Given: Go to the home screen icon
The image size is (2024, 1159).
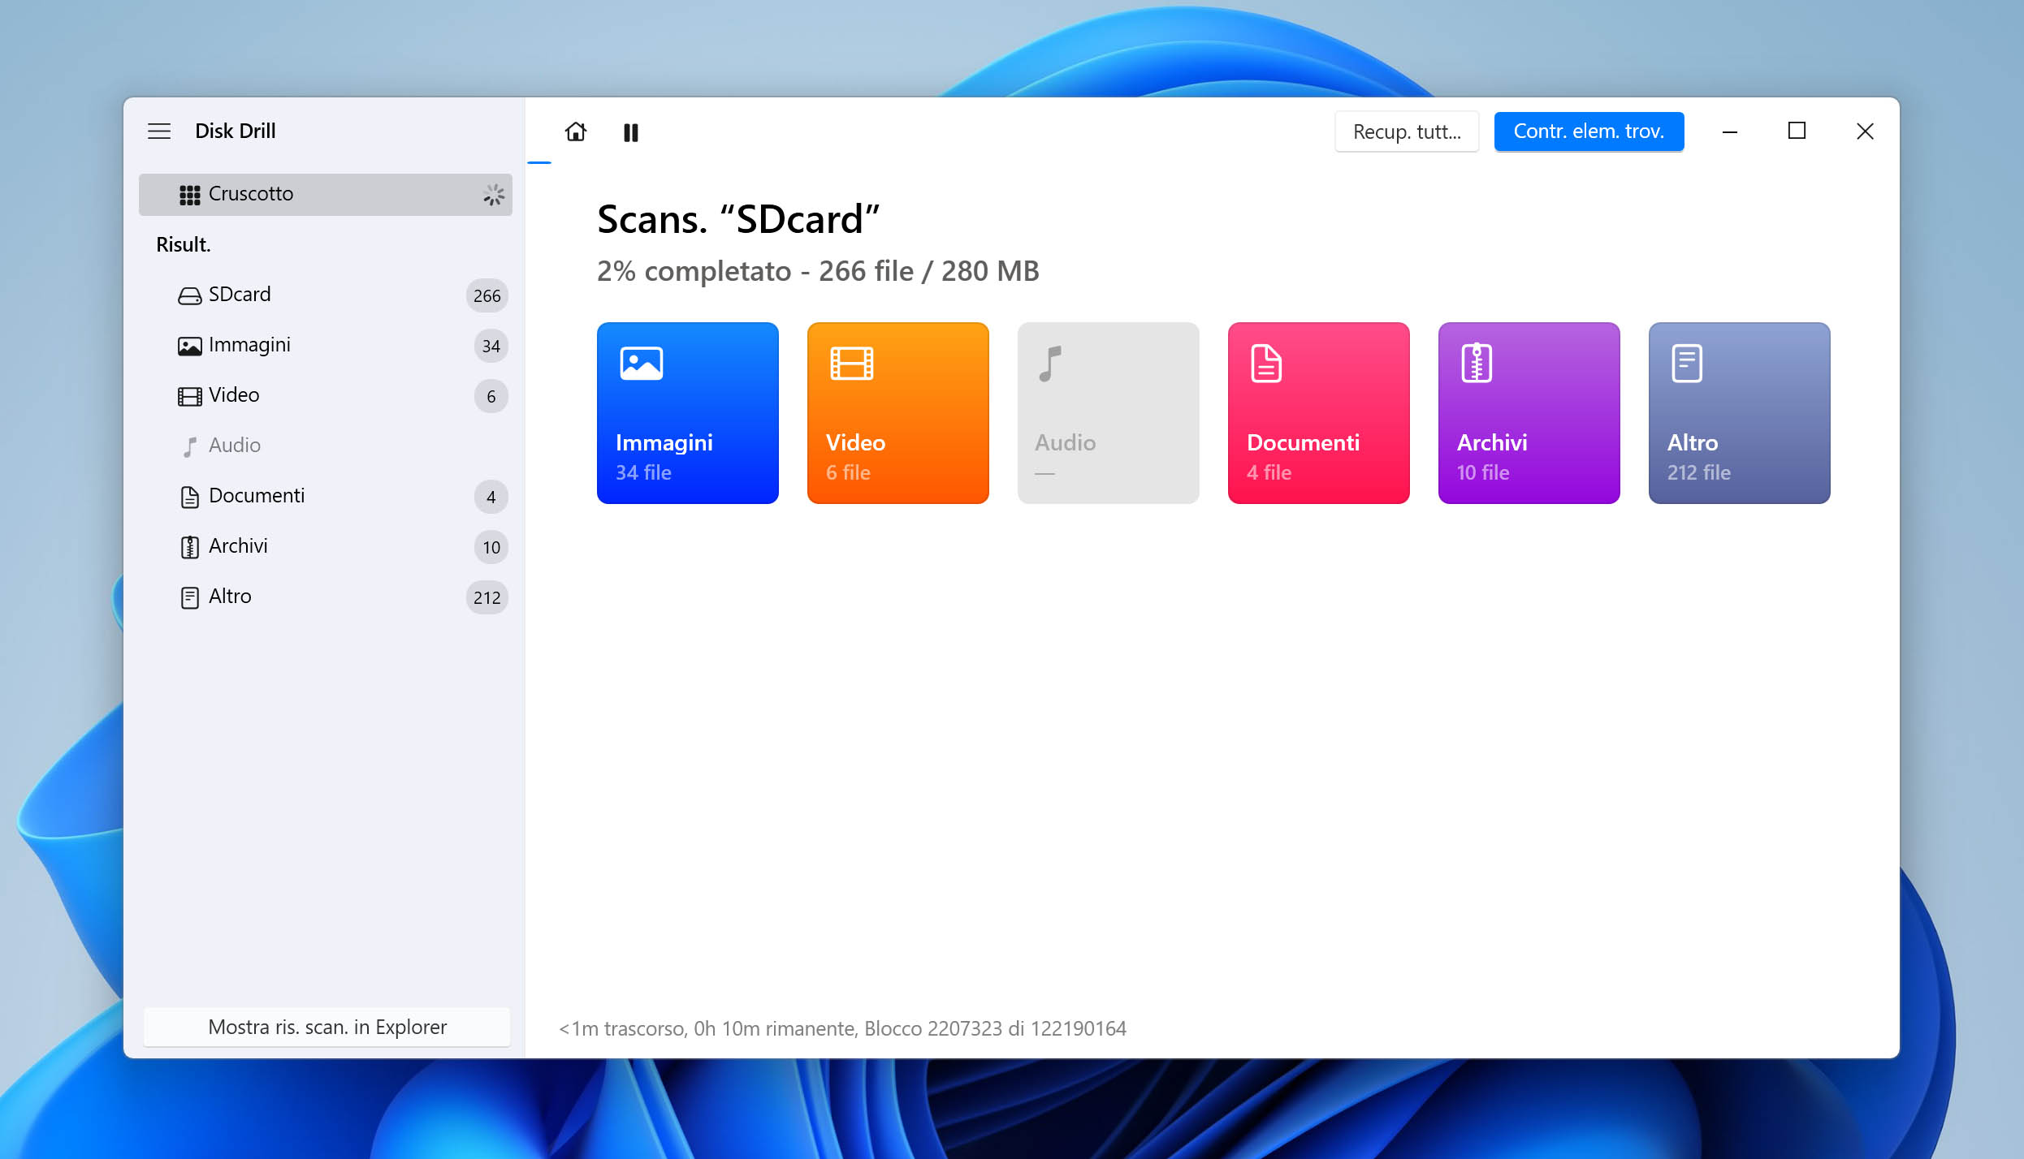Looking at the screenshot, I should [x=576, y=131].
